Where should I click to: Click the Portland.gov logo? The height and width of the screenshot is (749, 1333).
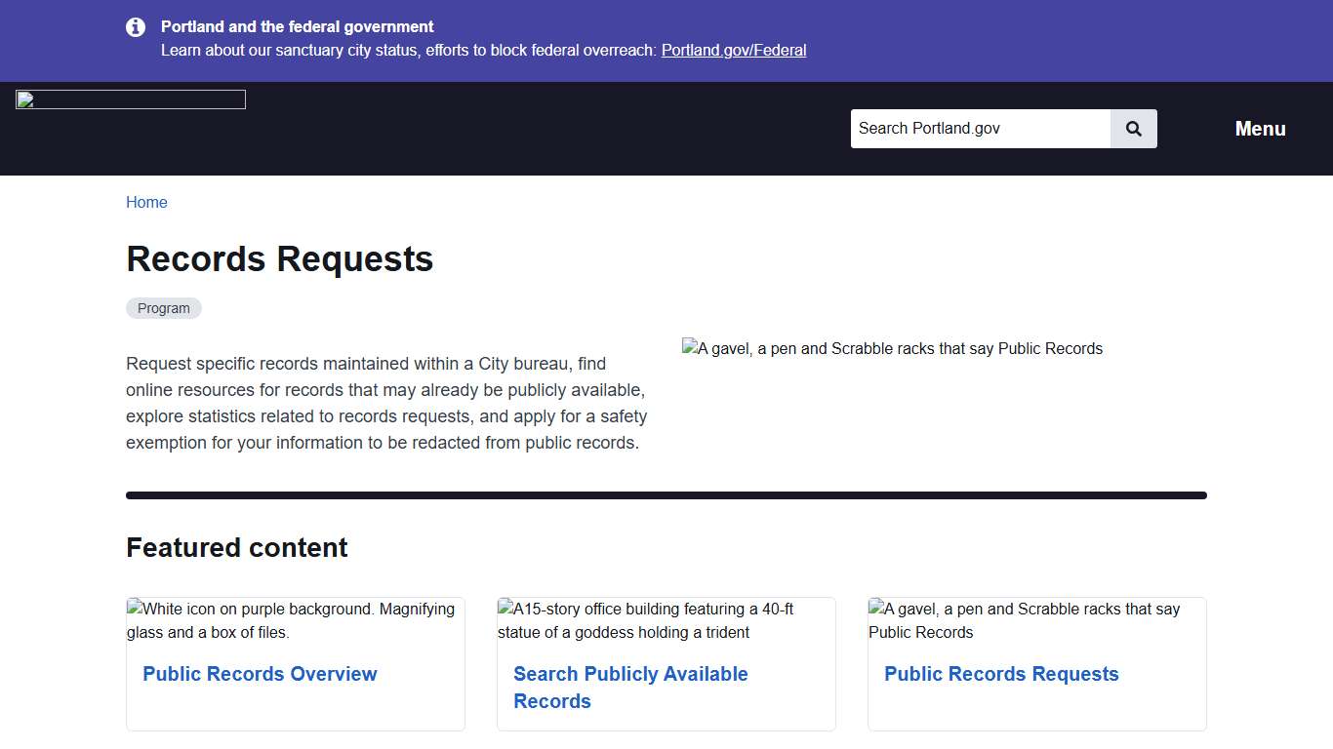[130, 99]
